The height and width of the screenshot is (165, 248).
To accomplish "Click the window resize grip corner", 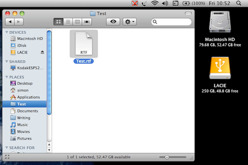I will pyautogui.click(x=192, y=158).
